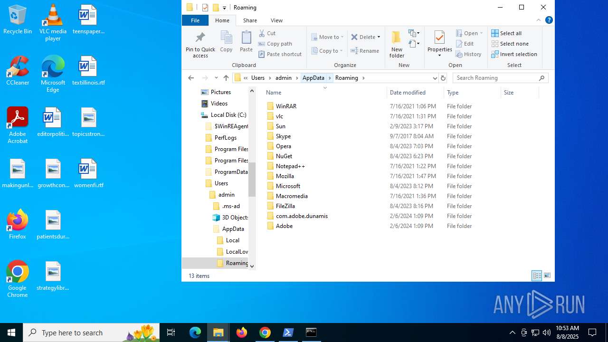Open the Recycle Bin desktop icon
Viewport: 608px width, 342px height.
click(18, 20)
